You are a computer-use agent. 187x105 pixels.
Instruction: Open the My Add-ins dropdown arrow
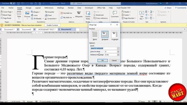74,17
